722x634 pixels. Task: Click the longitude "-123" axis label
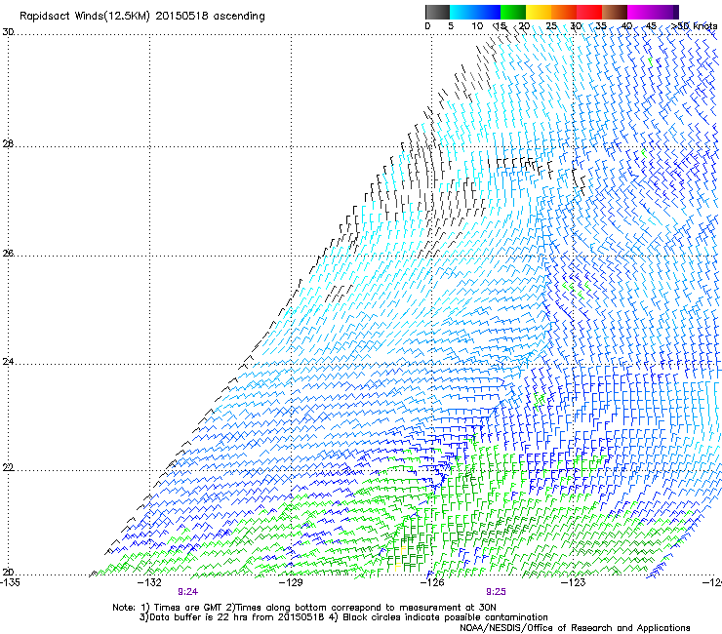574,582
